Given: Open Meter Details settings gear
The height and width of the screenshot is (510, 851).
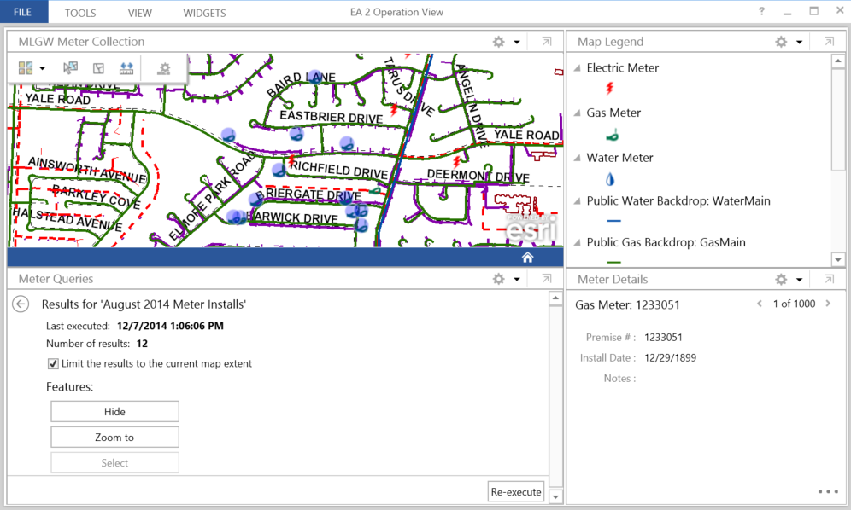Looking at the screenshot, I should (781, 279).
